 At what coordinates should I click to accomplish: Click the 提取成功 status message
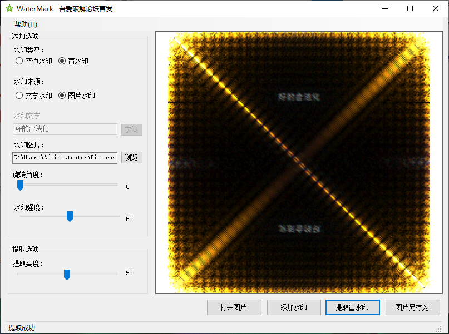[x=21, y=327]
